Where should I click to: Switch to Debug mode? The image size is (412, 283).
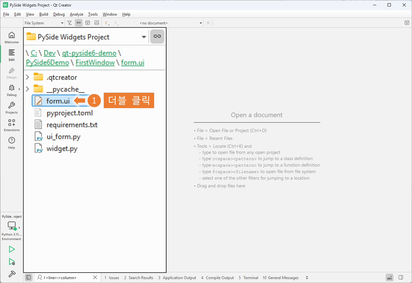[x=12, y=90]
